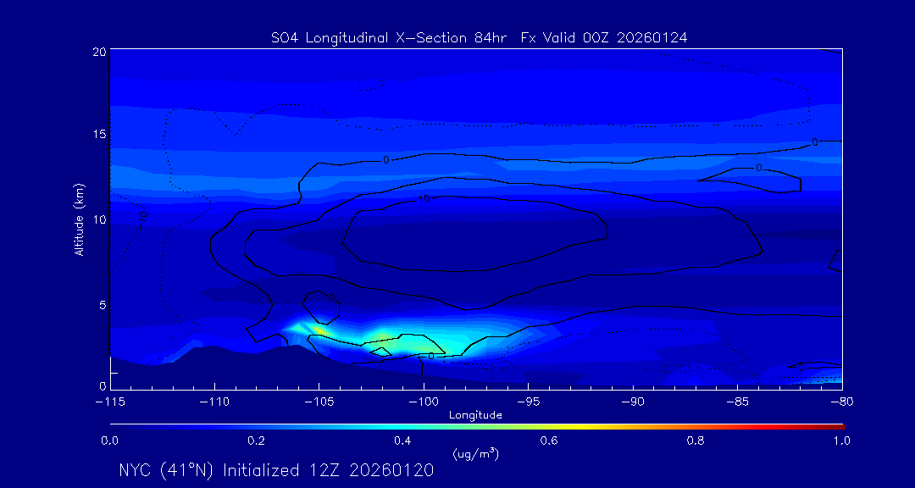Click the colorbar 1.0 value label

(841, 441)
